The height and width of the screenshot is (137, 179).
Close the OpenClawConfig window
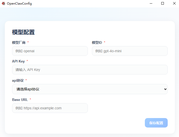coord(174,3)
